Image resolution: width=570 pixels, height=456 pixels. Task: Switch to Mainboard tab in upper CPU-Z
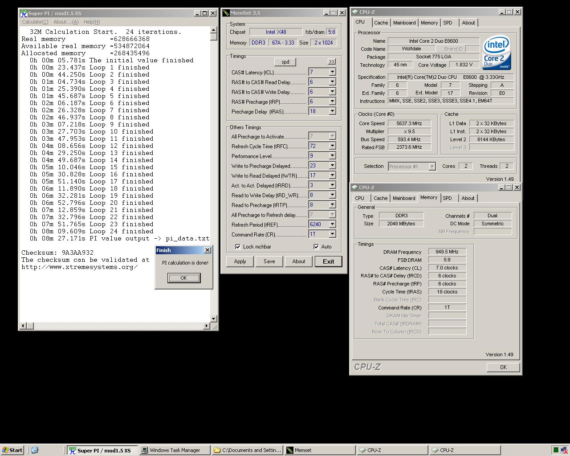(x=404, y=23)
